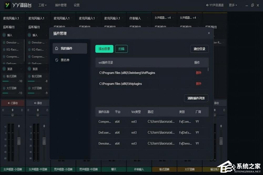Toggle Compres power icon on 女声唱歌-中混响 channel
Viewport: 263px width, 175px height.
[29, 57]
